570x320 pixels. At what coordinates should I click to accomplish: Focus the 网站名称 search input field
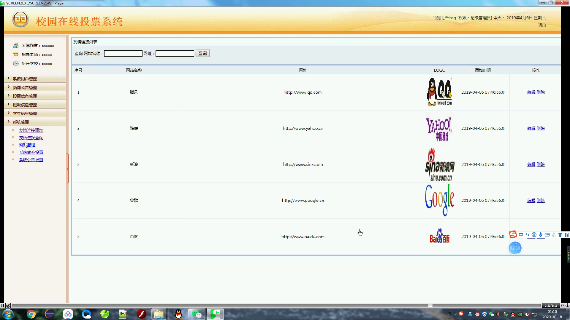pos(123,53)
